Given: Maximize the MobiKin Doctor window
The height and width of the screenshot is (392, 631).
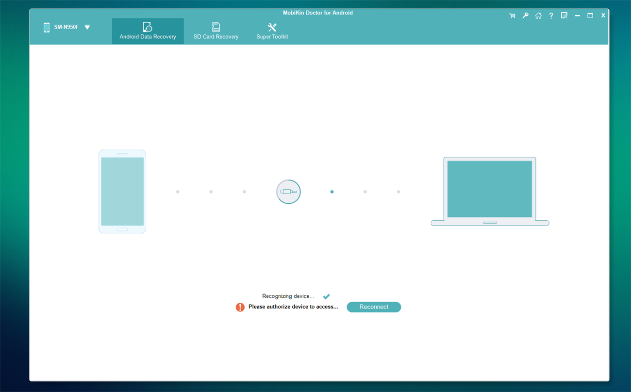Looking at the screenshot, I should tap(590, 16).
